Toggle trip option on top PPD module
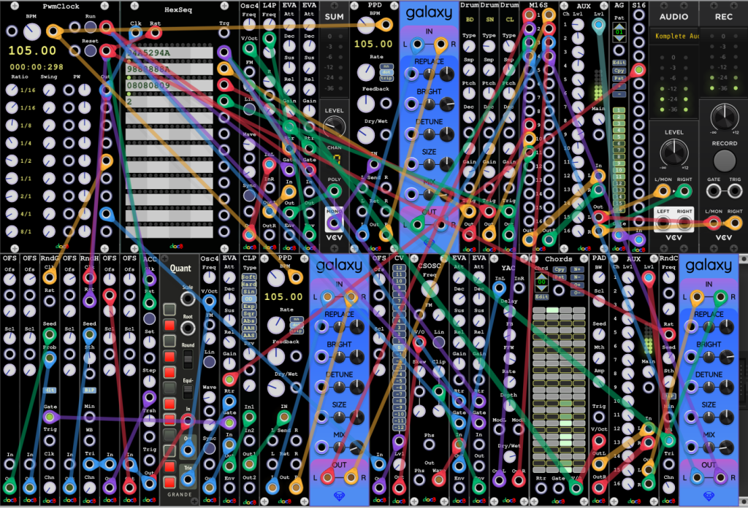The image size is (748, 508). (386, 78)
